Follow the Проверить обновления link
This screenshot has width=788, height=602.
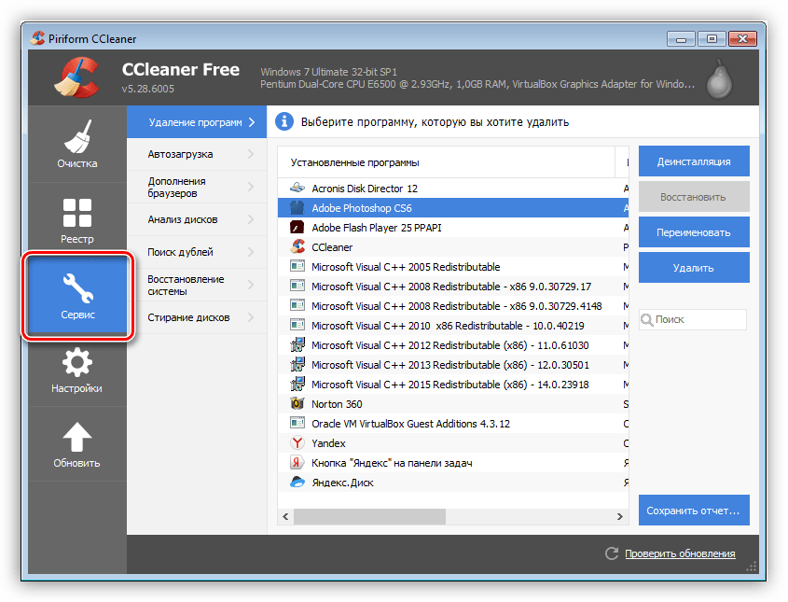click(x=679, y=553)
